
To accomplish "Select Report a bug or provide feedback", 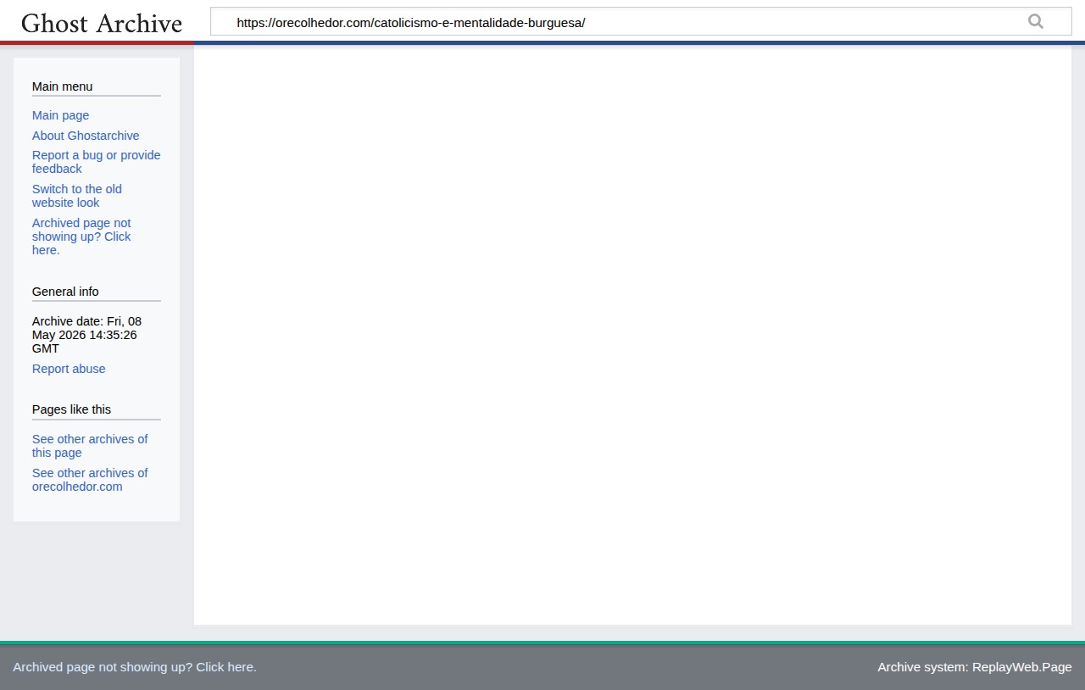I will click(96, 162).
